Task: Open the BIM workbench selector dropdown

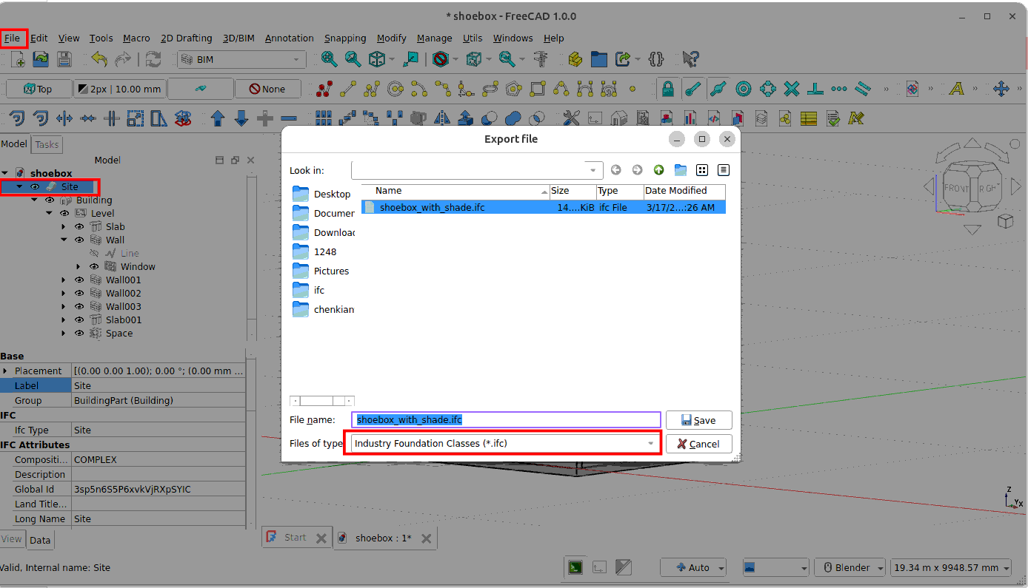Action: 241,59
